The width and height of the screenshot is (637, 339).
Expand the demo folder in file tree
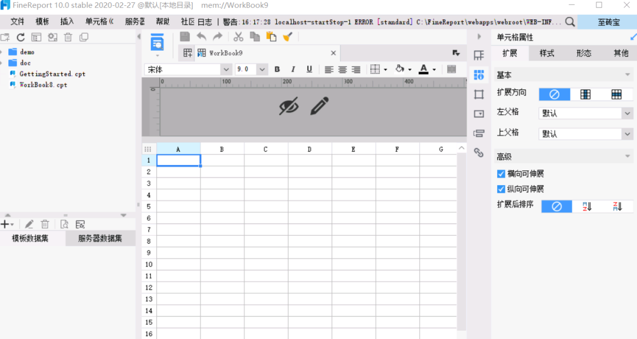(x=2, y=52)
